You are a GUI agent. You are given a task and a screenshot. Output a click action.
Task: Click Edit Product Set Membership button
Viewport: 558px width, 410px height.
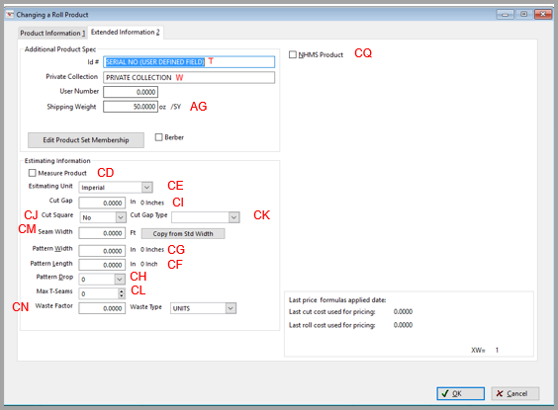tap(86, 140)
